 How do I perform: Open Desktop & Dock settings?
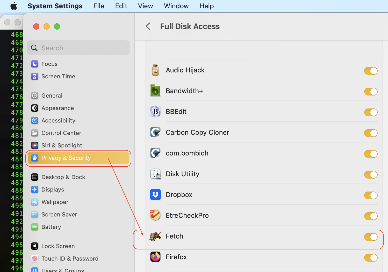tap(78, 177)
